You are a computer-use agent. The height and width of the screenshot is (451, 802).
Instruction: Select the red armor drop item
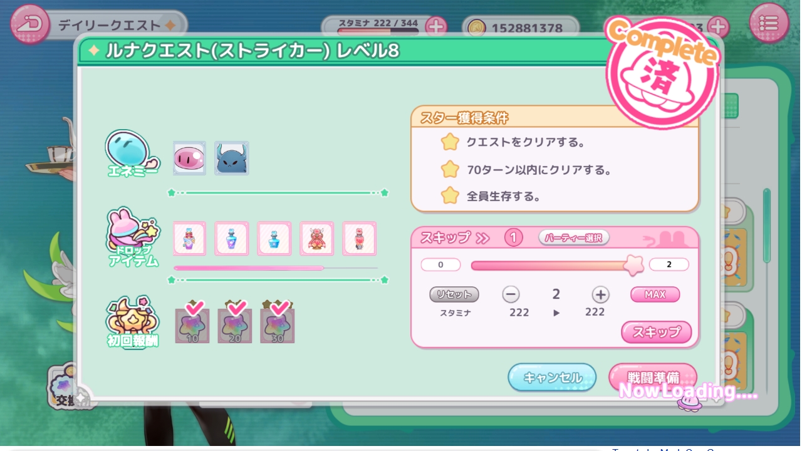click(317, 238)
